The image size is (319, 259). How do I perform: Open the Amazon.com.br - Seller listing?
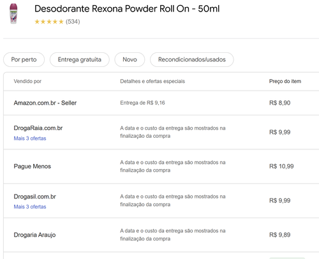45,103
